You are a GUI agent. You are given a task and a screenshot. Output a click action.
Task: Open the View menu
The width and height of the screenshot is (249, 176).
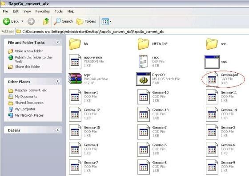pyautogui.click(x=27, y=11)
